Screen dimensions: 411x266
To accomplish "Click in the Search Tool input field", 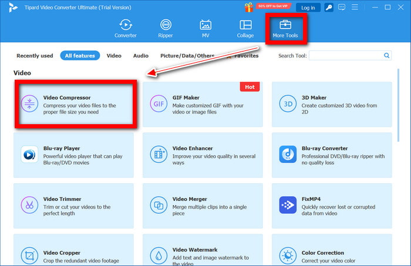I will (x=345, y=56).
